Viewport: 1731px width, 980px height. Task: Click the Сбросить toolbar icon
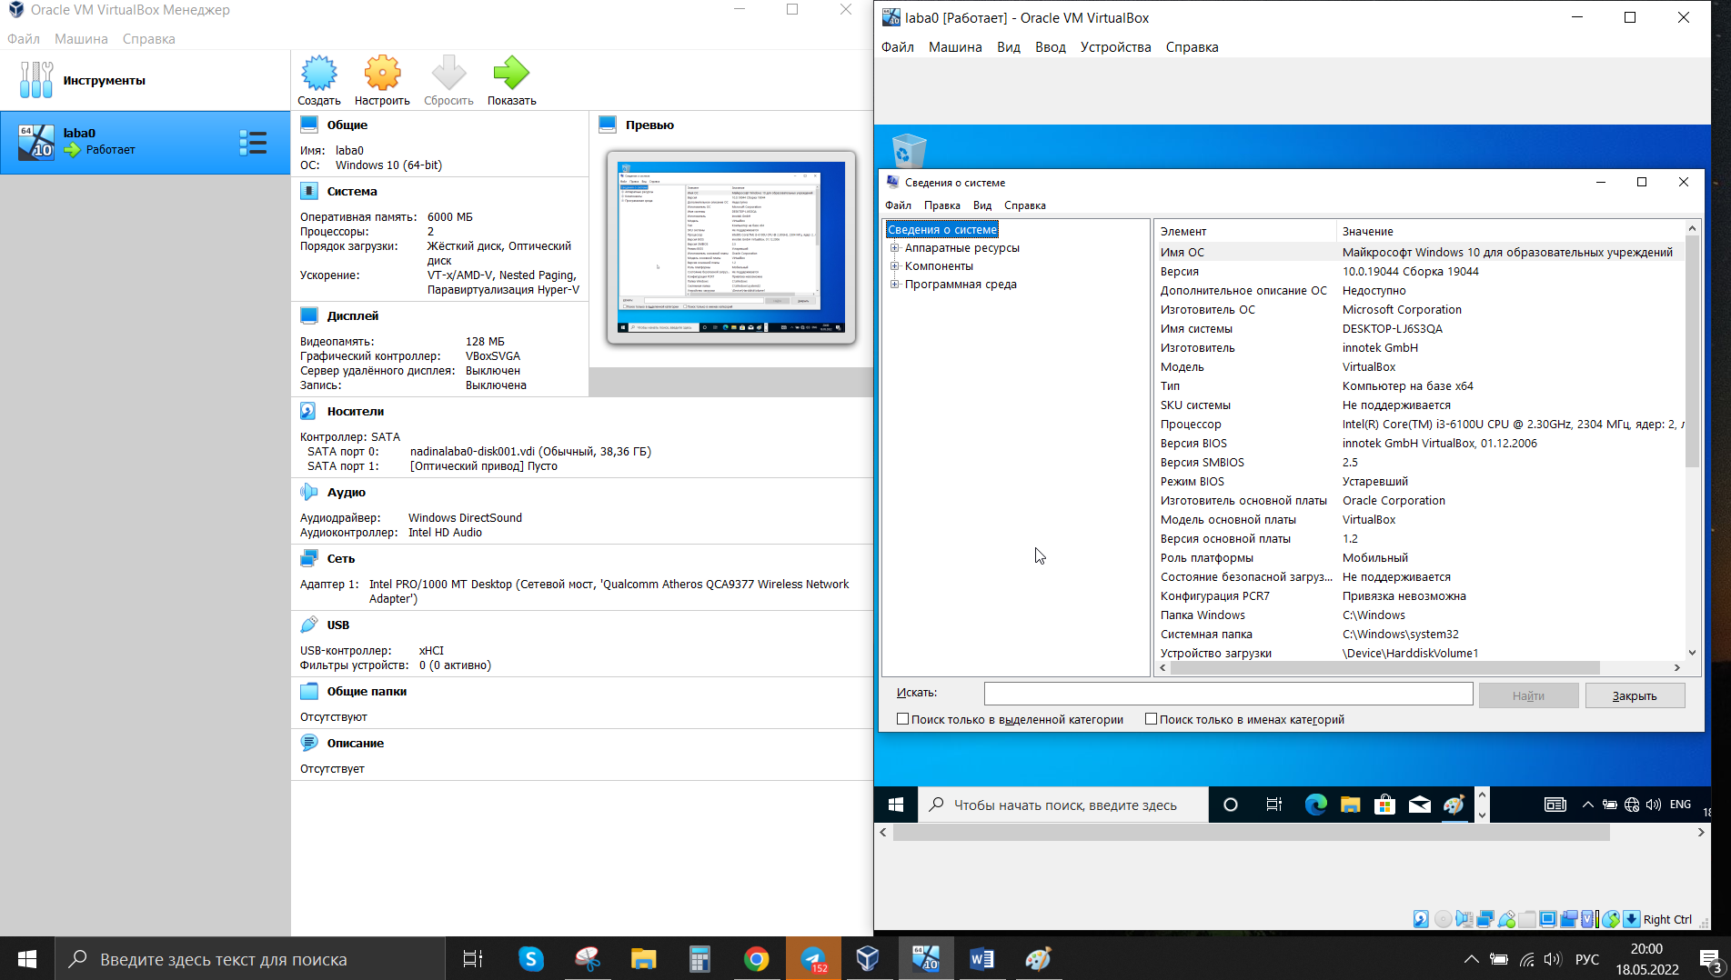pos(448,80)
